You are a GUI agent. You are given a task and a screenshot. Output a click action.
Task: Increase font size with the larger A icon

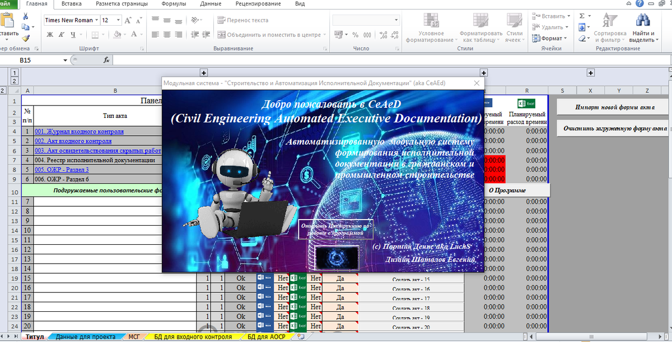128,20
